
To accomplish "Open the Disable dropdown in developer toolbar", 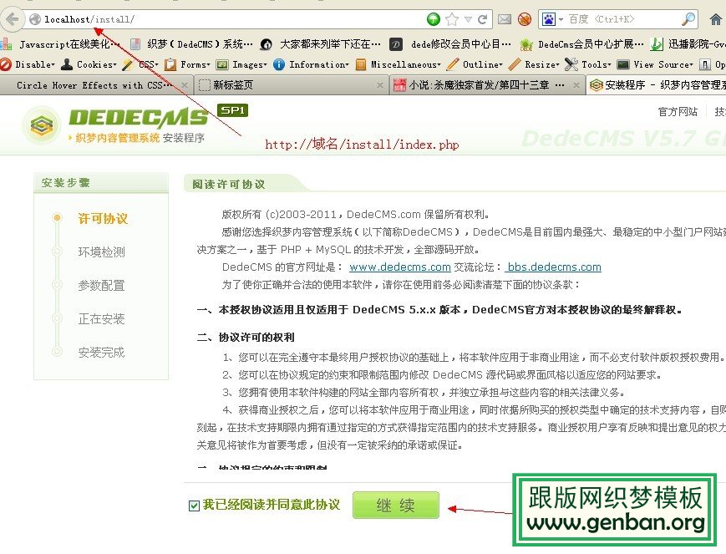I will pyautogui.click(x=28, y=64).
